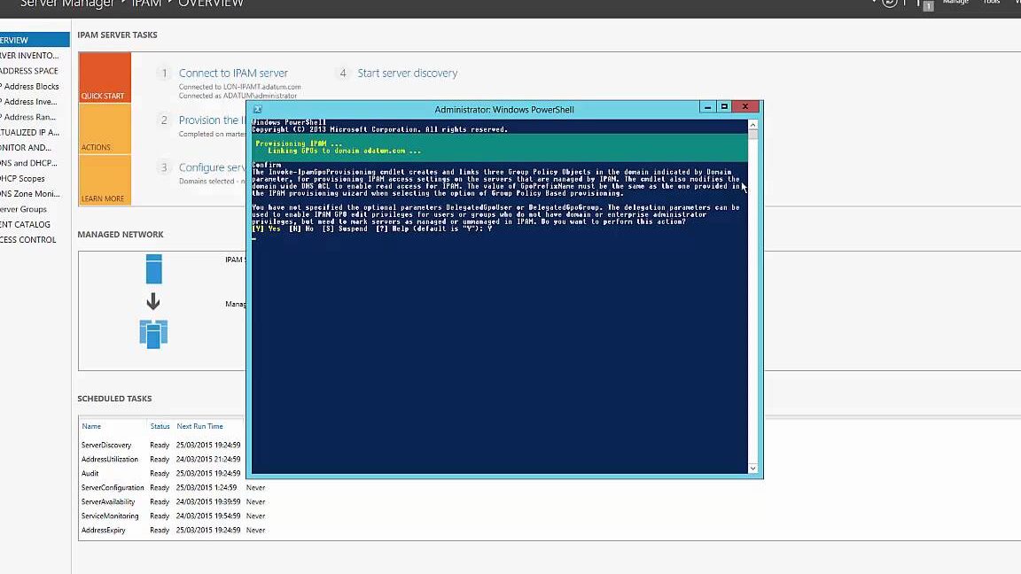
Task: Click the scroll-down arrow on the PowerShell scrollbar
Action: [x=752, y=468]
